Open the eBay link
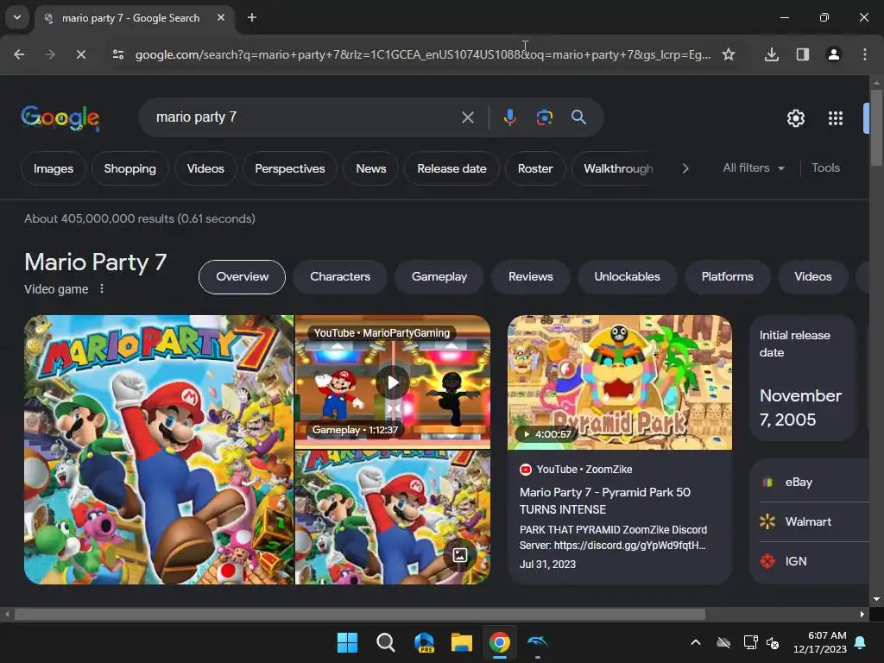The width and height of the screenshot is (884, 663). point(799,482)
